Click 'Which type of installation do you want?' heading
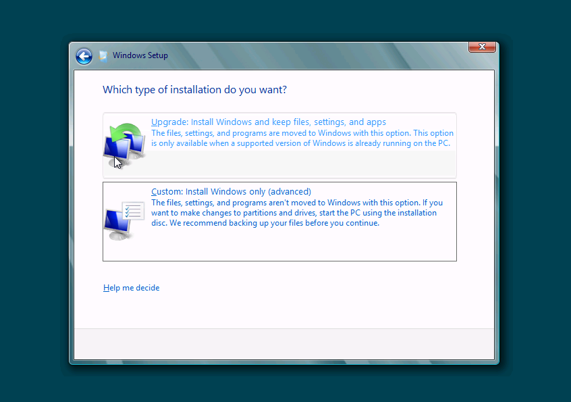Viewport: 571px width, 402px height. click(194, 90)
